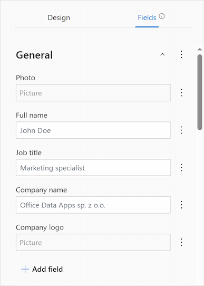Image resolution: width=204 pixels, height=286 pixels.
Task: Open more options for Job title field
Action: pos(181,167)
